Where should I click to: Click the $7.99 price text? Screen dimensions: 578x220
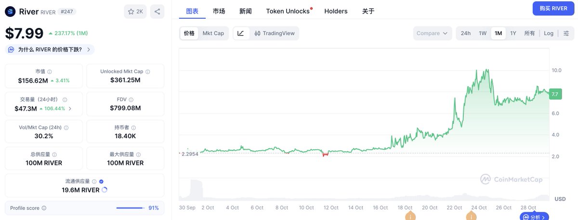point(24,33)
